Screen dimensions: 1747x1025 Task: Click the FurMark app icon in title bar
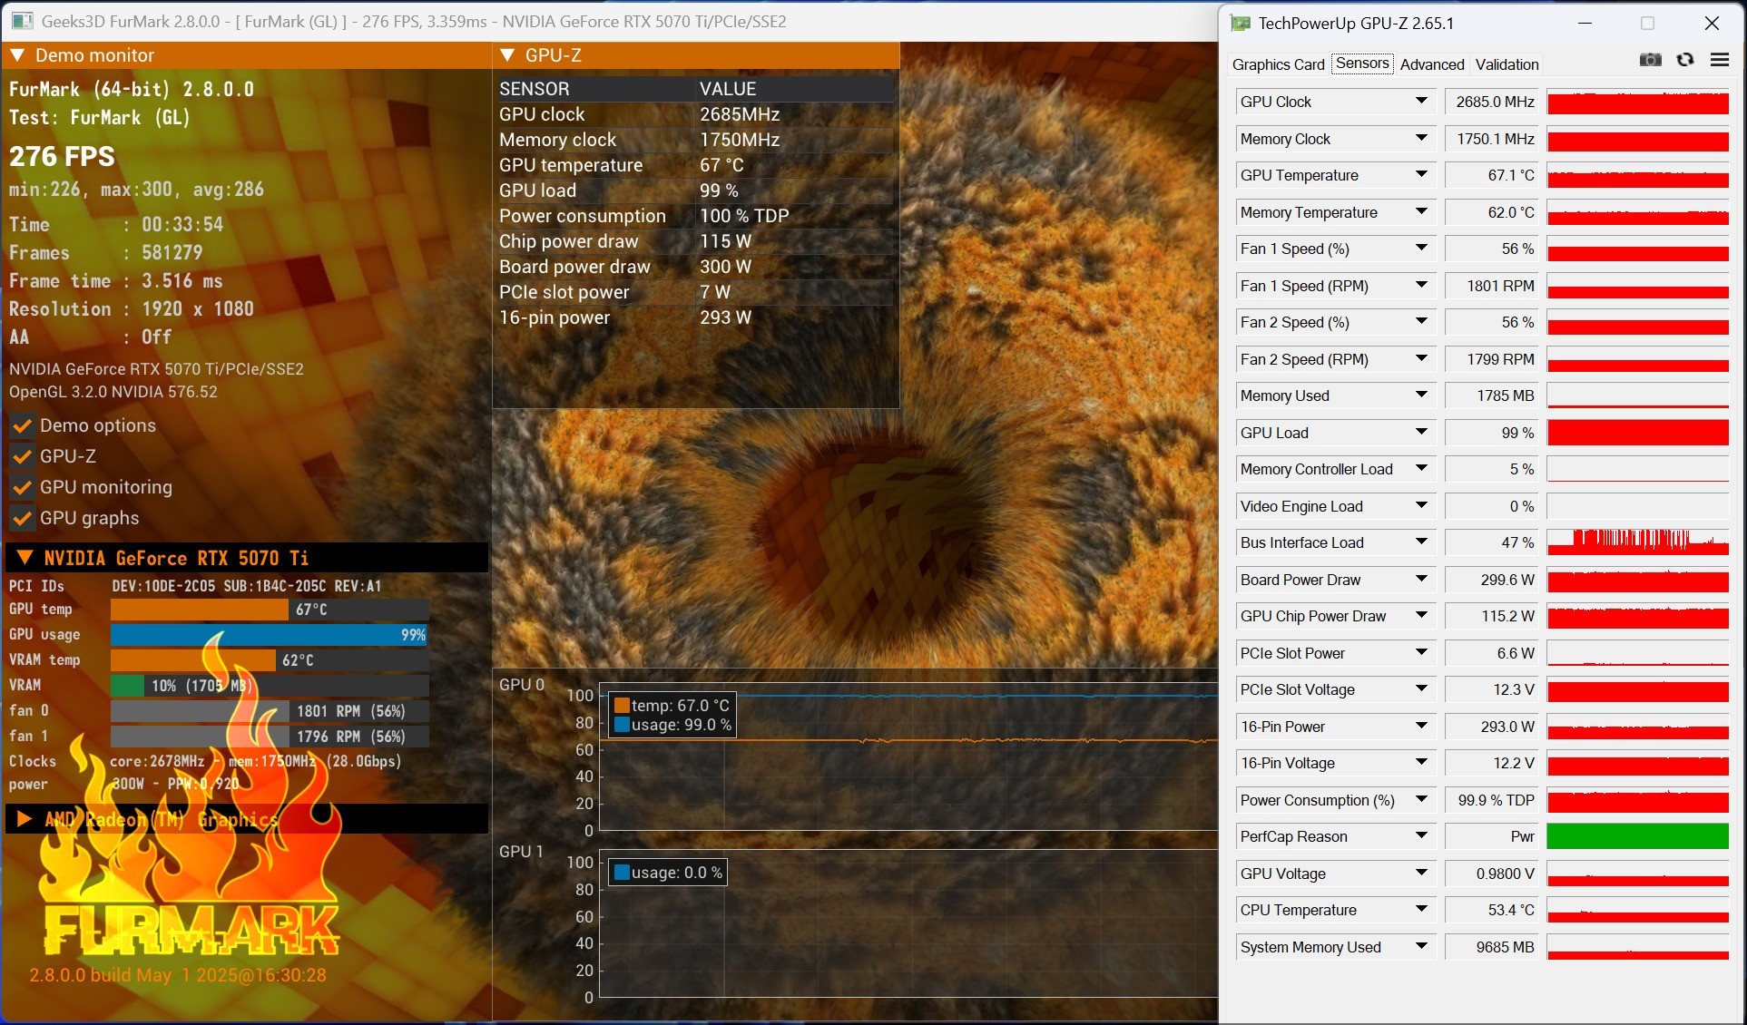pos(23,21)
